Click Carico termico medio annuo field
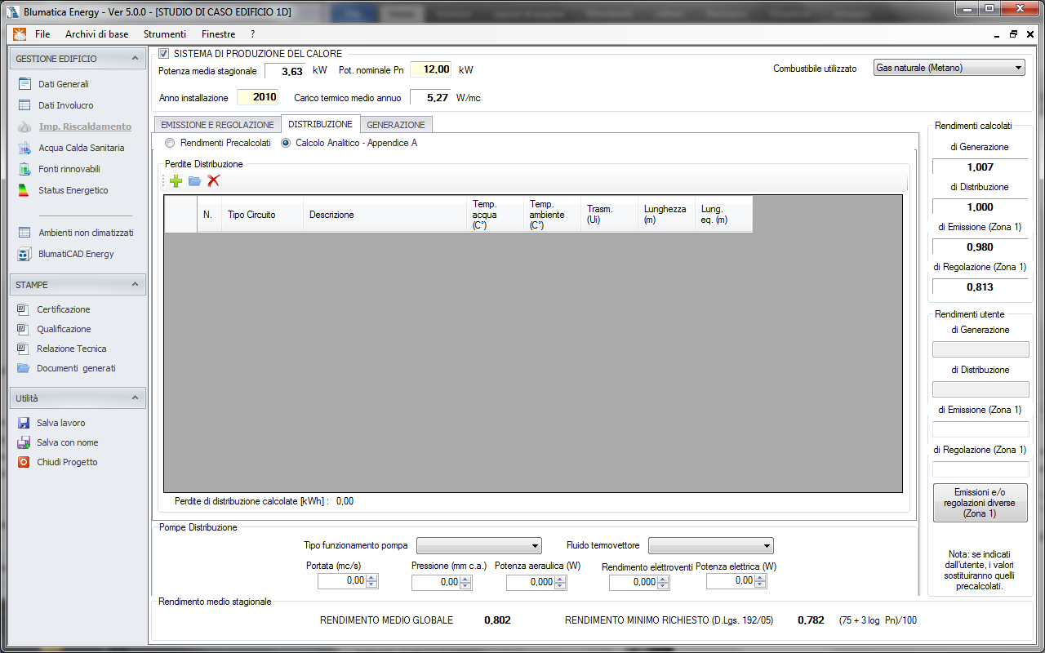Viewport: 1045px width, 653px height. click(x=430, y=97)
